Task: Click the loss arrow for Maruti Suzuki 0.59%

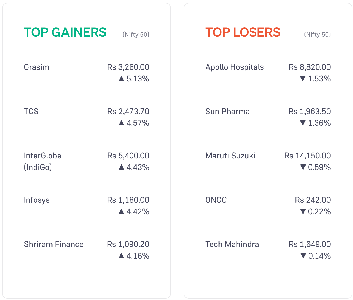Action: click(303, 167)
